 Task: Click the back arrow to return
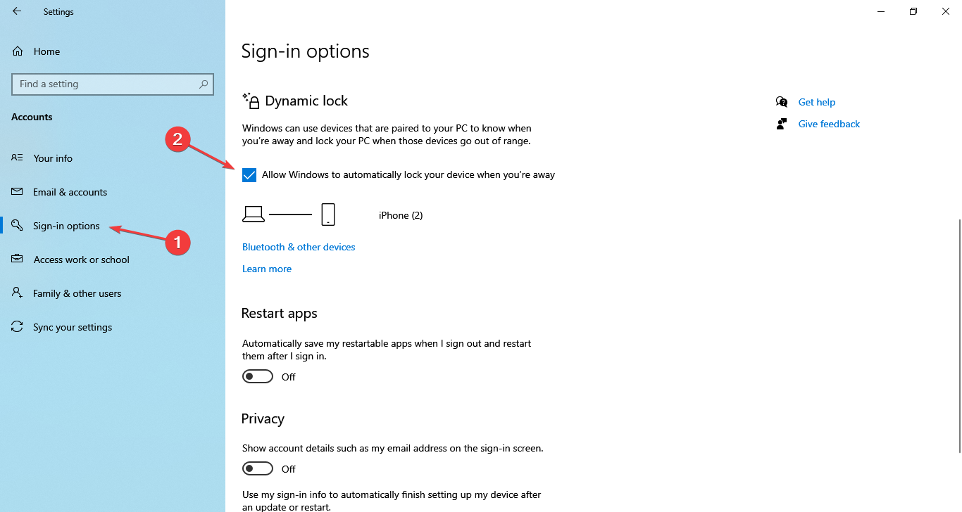click(16, 11)
